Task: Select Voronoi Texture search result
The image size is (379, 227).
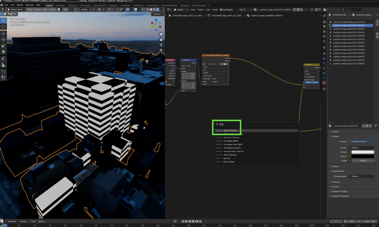Action: pyautogui.click(x=256, y=138)
